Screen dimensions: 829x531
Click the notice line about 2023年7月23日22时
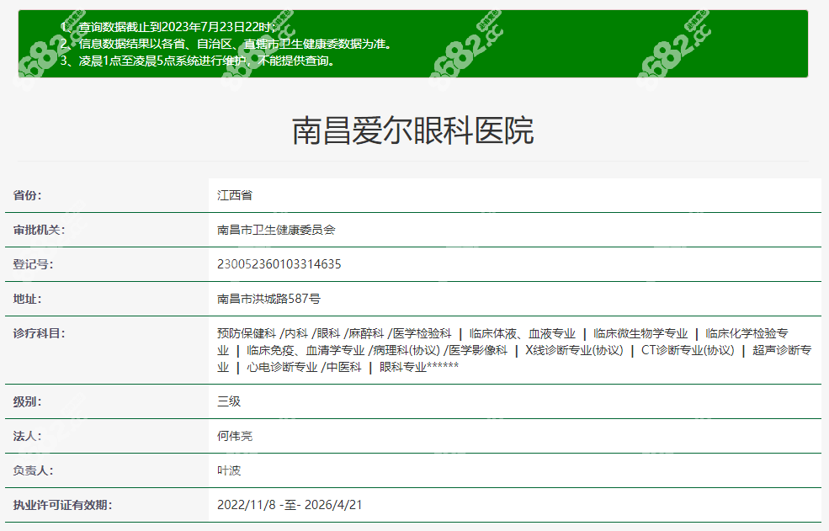(170, 27)
